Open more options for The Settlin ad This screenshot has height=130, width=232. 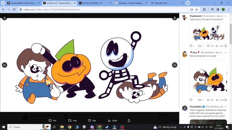point(225,107)
